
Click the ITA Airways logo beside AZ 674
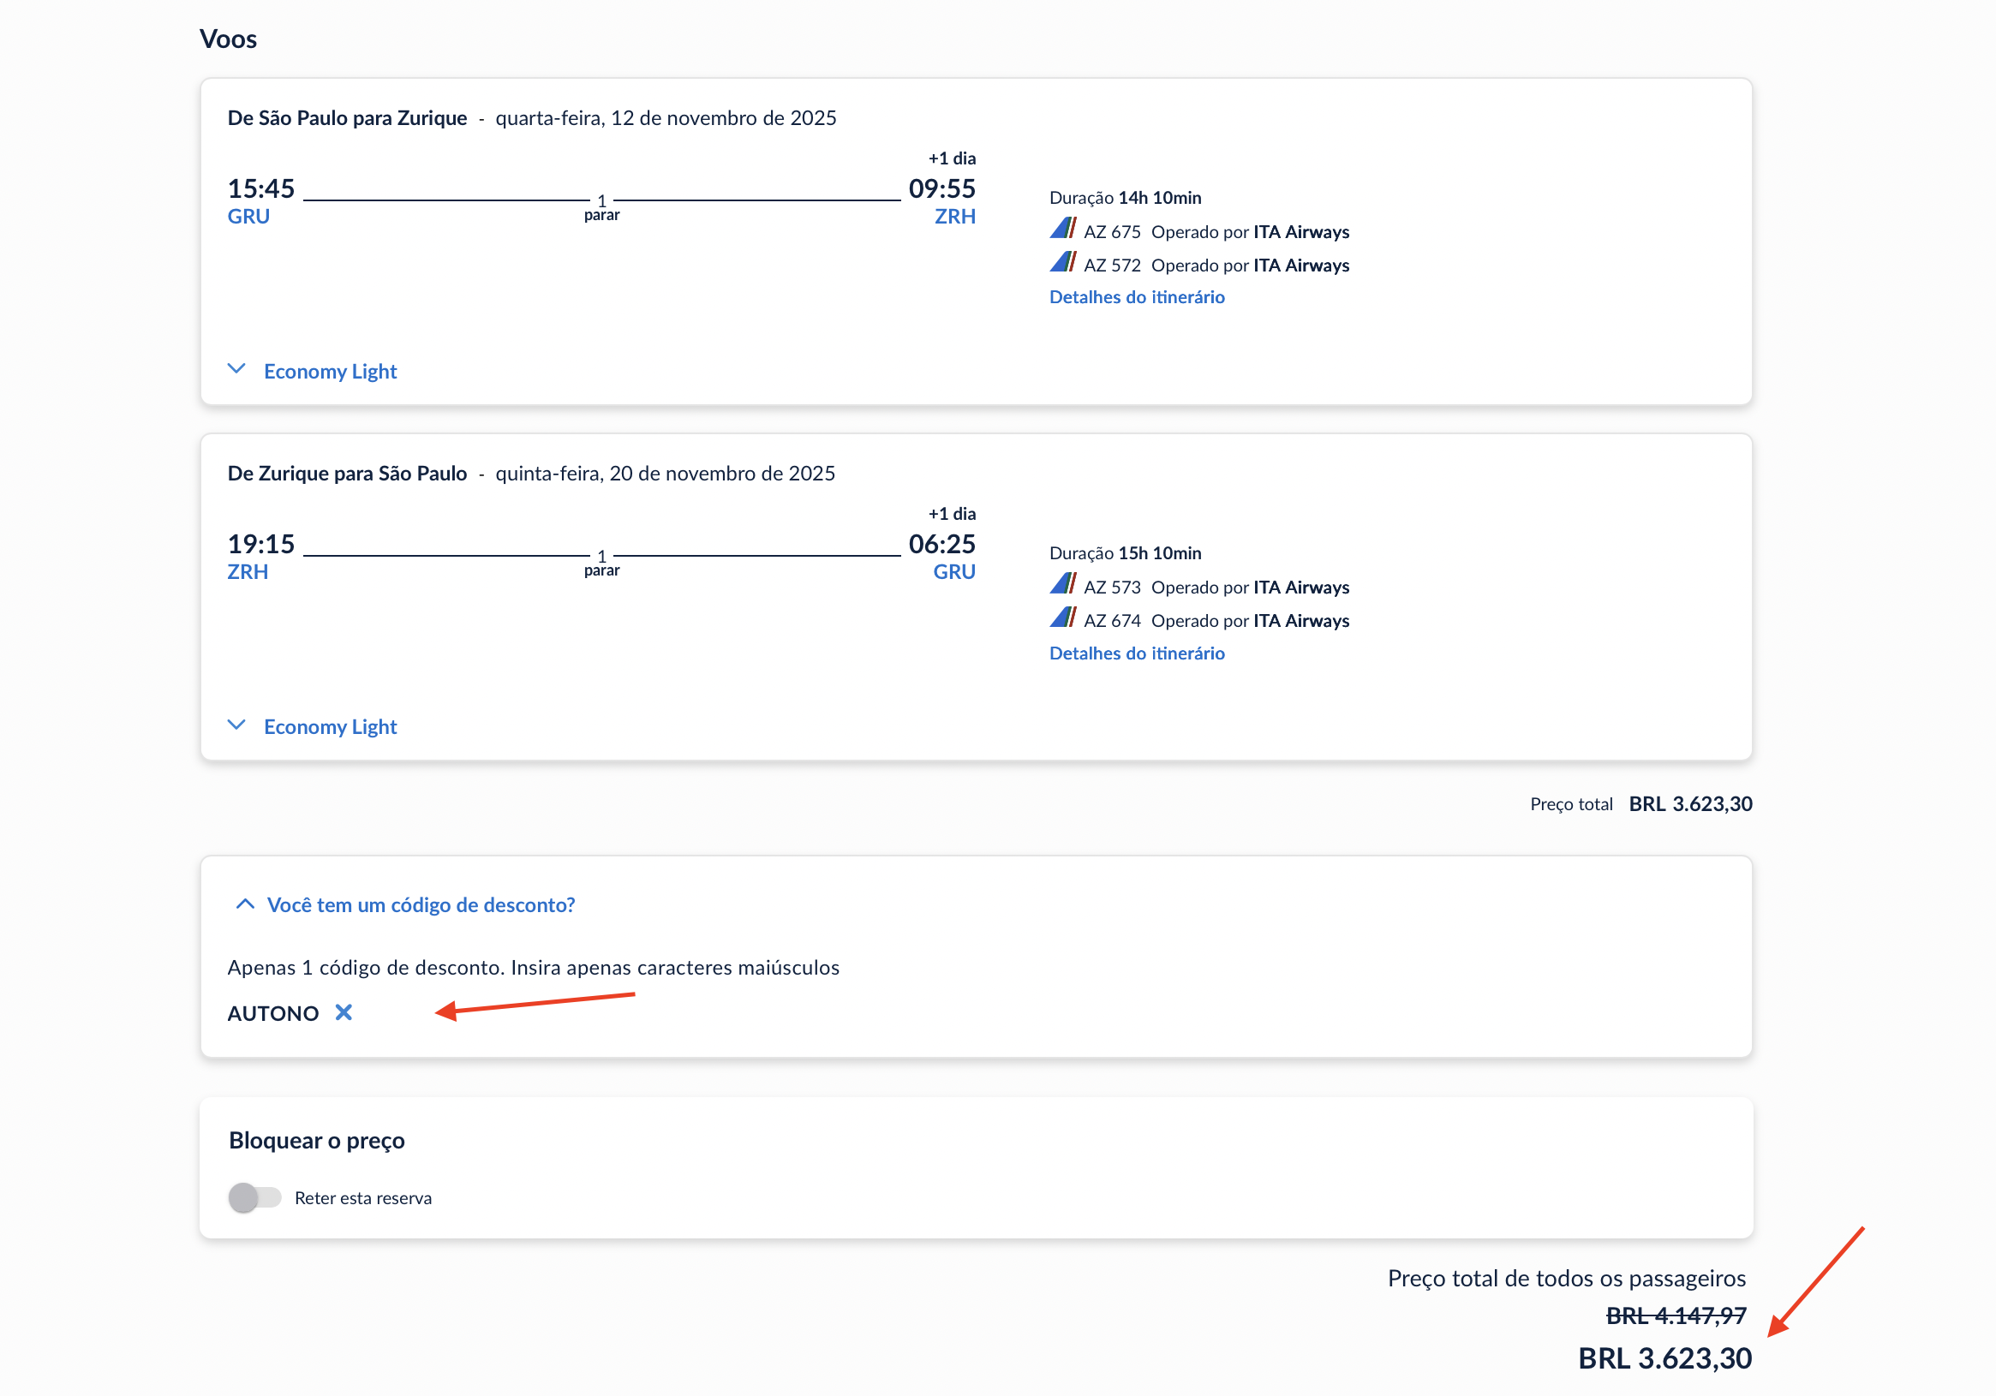tap(1062, 618)
